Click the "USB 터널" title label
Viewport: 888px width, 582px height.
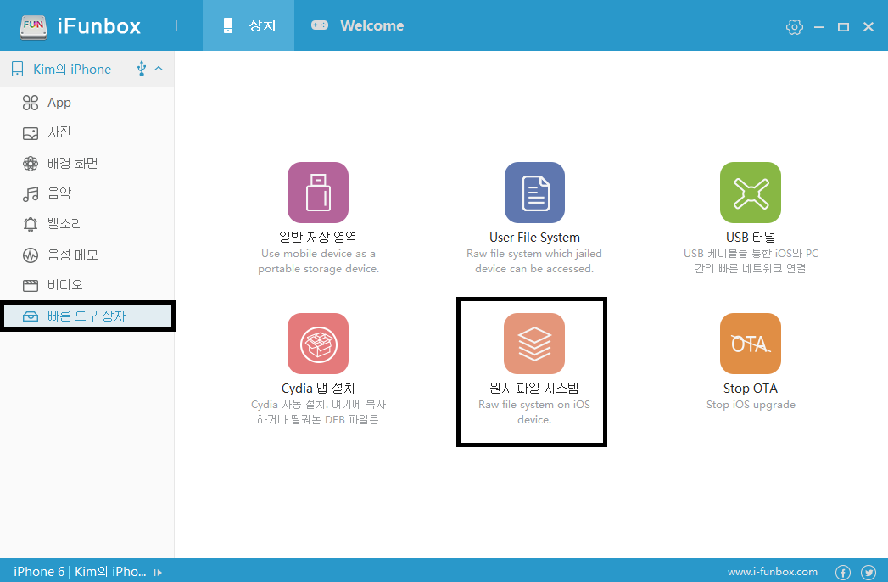pos(751,238)
